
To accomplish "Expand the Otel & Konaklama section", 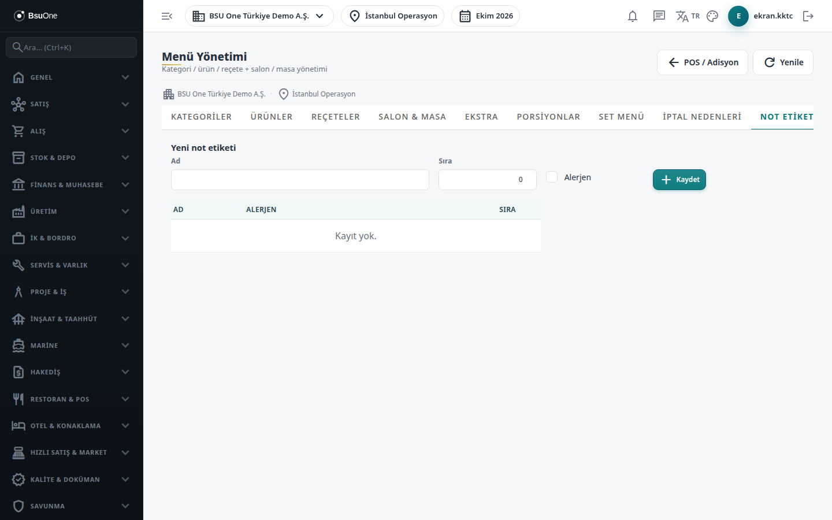I will pyautogui.click(x=72, y=426).
